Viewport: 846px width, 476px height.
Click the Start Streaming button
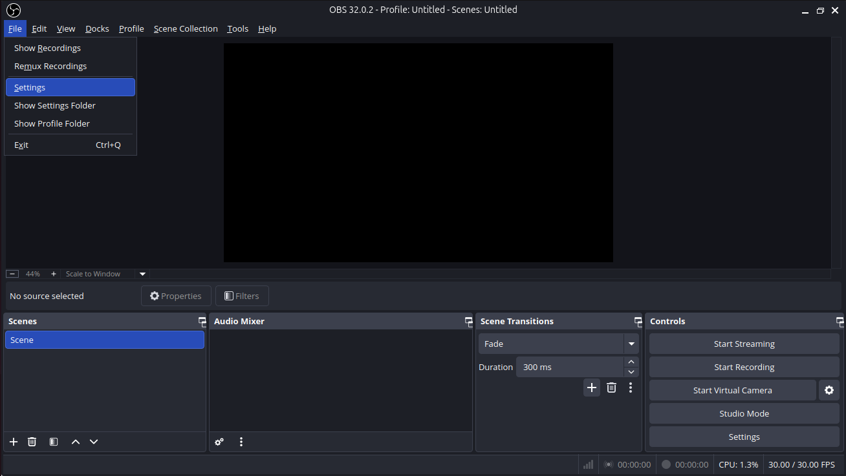pyautogui.click(x=744, y=344)
